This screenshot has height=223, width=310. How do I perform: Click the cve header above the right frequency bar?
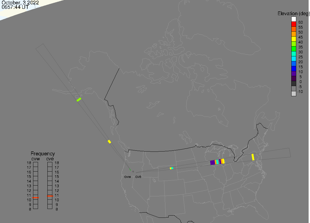[x=50, y=159]
